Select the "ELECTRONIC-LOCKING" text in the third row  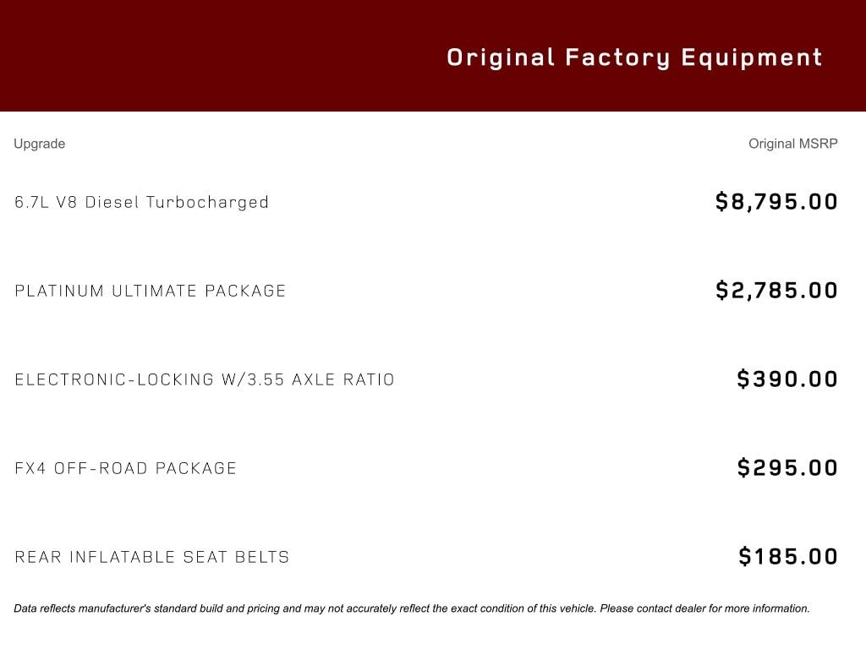[x=114, y=380]
